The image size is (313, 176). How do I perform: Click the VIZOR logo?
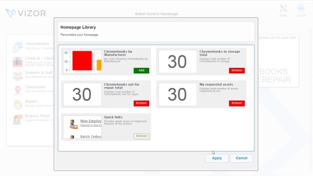[x=26, y=13]
